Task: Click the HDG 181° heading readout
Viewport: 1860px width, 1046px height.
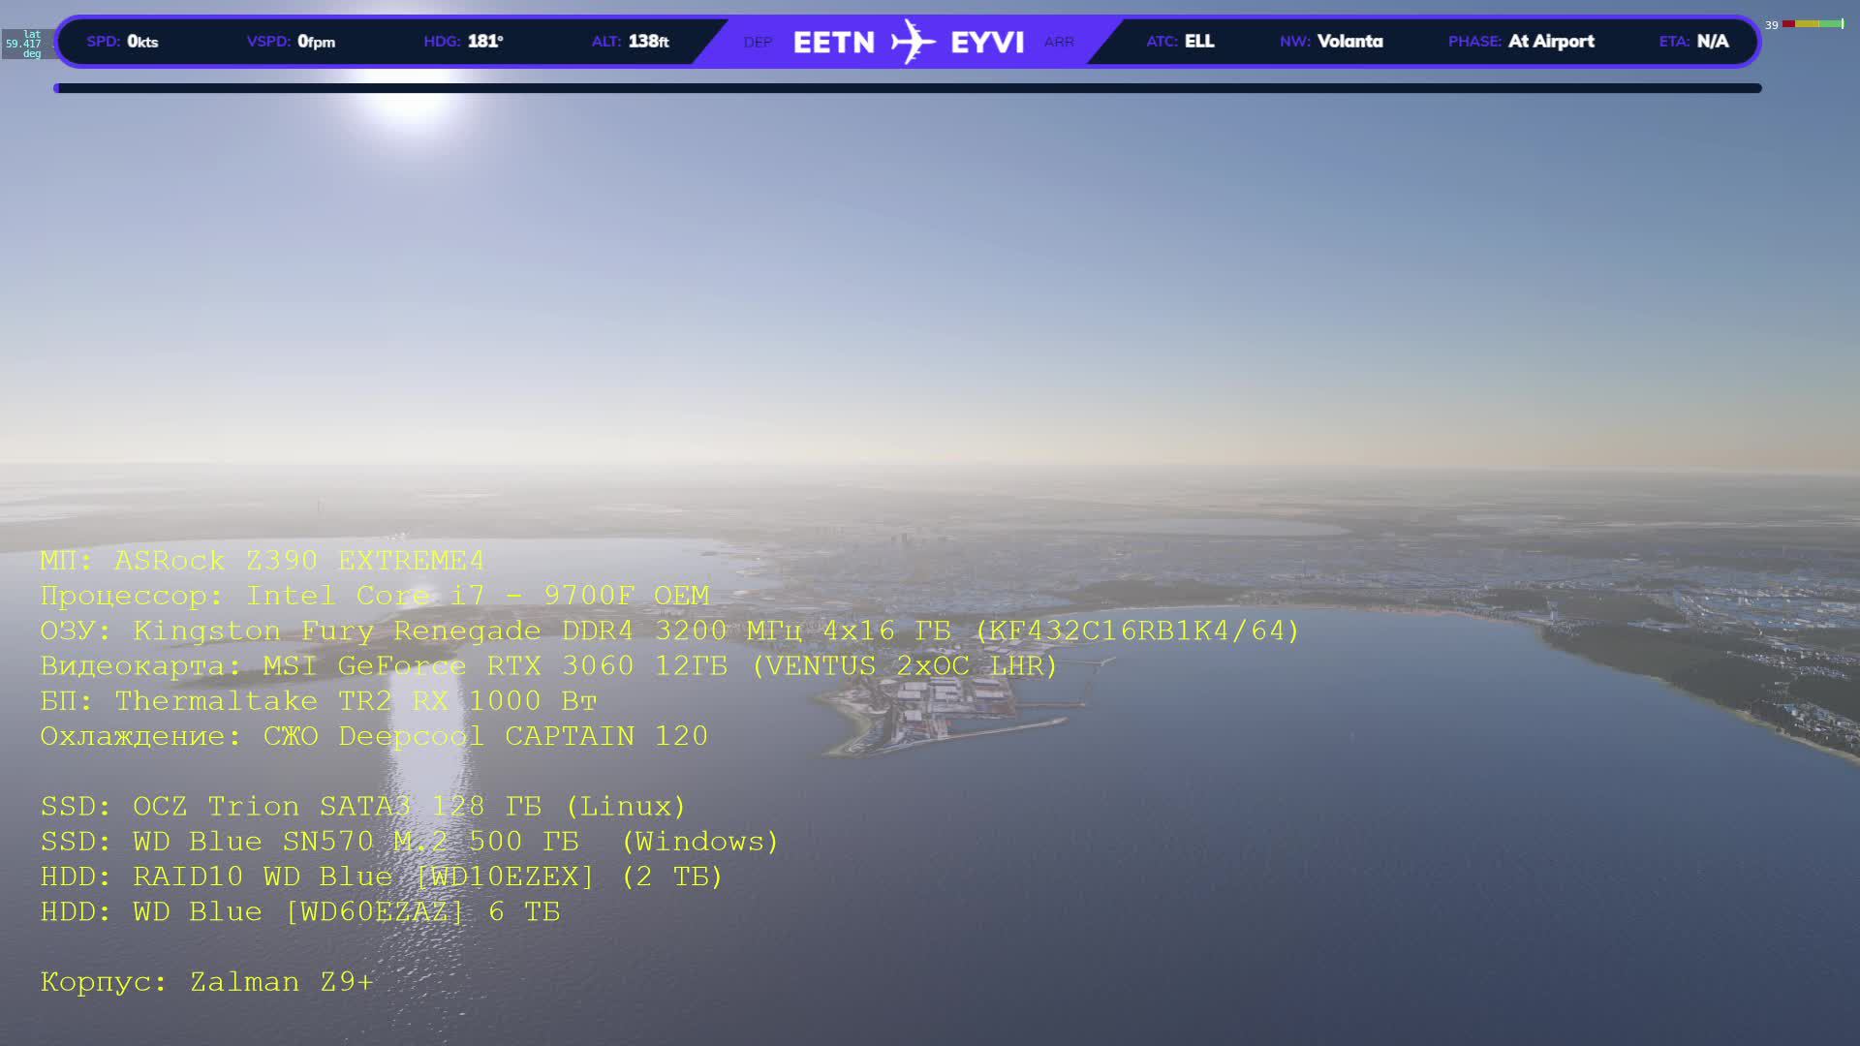Action: coord(463,42)
